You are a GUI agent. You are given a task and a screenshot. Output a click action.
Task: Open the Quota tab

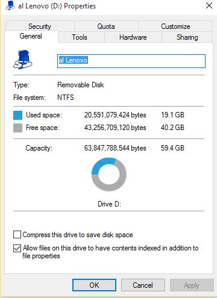point(106,26)
